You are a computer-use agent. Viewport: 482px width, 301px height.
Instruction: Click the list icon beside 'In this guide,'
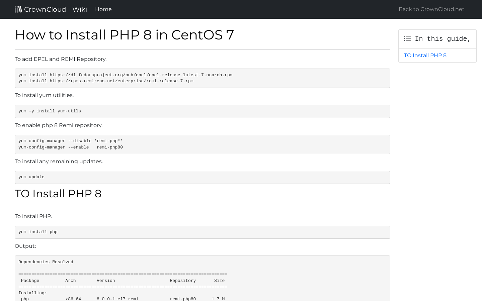407,38
